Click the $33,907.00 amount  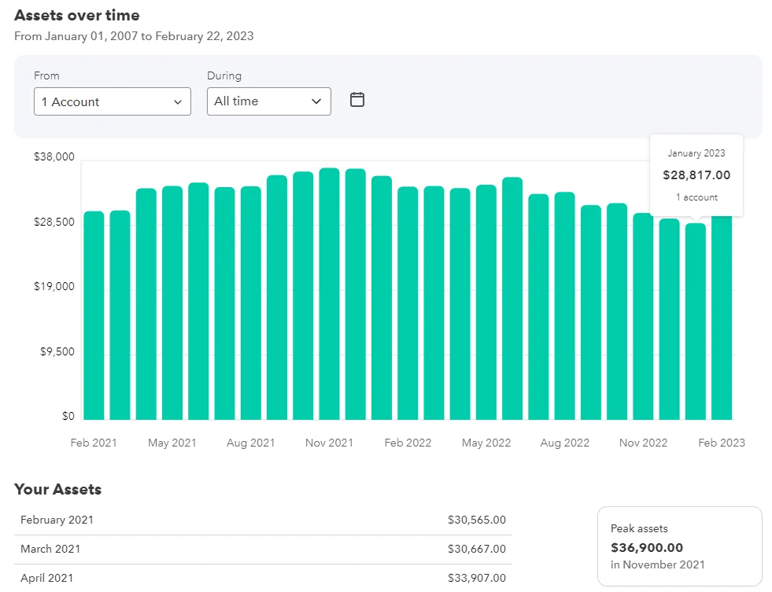[477, 578]
